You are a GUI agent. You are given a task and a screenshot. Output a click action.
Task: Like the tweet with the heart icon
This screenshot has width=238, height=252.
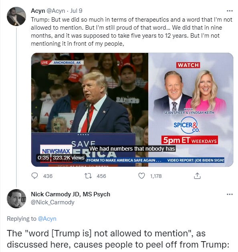pos(141,176)
